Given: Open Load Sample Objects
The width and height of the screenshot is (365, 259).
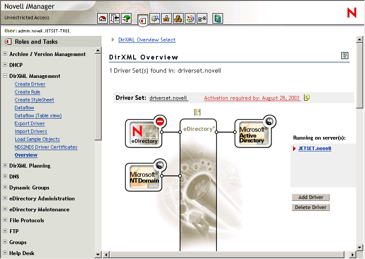Looking at the screenshot, I should click(x=37, y=139).
